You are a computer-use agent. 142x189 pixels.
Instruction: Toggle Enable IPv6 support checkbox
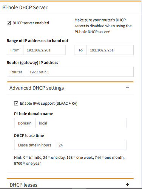point(16,104)
